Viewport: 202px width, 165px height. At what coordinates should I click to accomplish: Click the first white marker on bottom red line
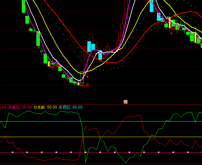(x=12, y=152)
